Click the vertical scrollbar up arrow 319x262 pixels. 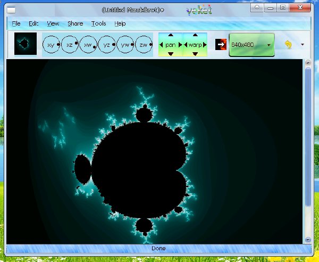(308, 62)
